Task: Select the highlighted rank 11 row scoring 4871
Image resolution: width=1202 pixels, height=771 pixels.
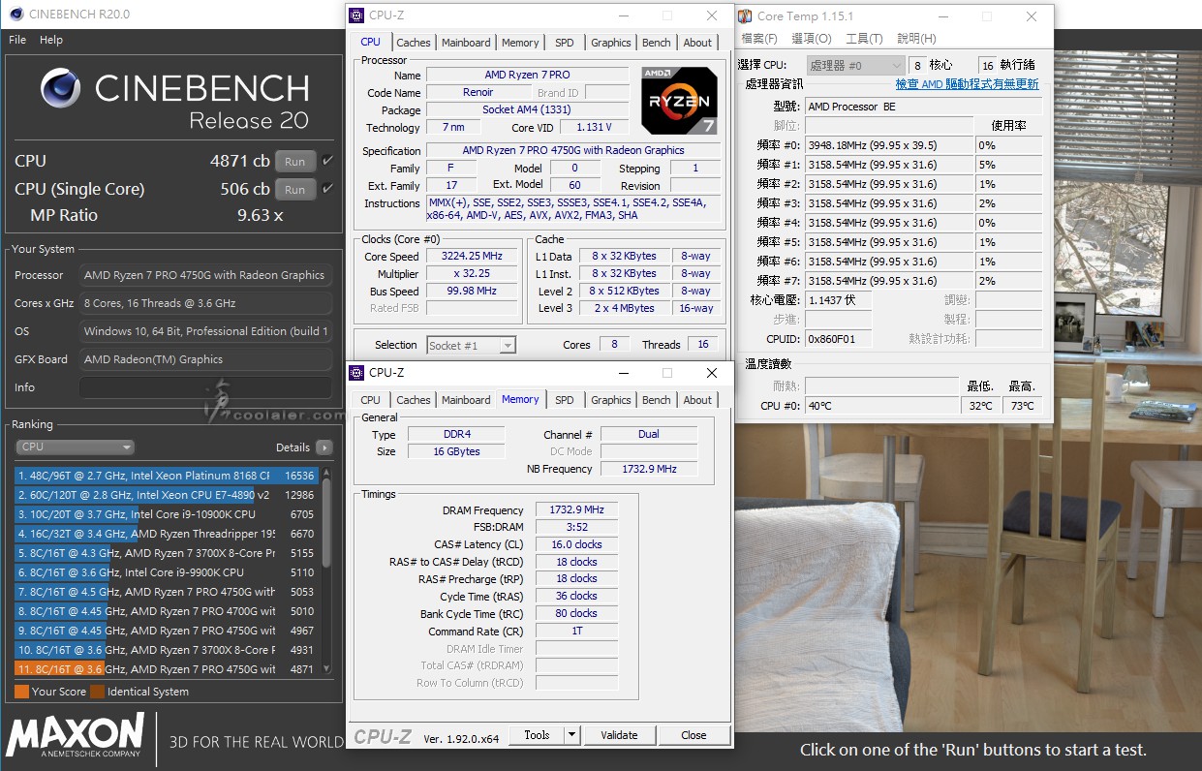Action: 166,669
